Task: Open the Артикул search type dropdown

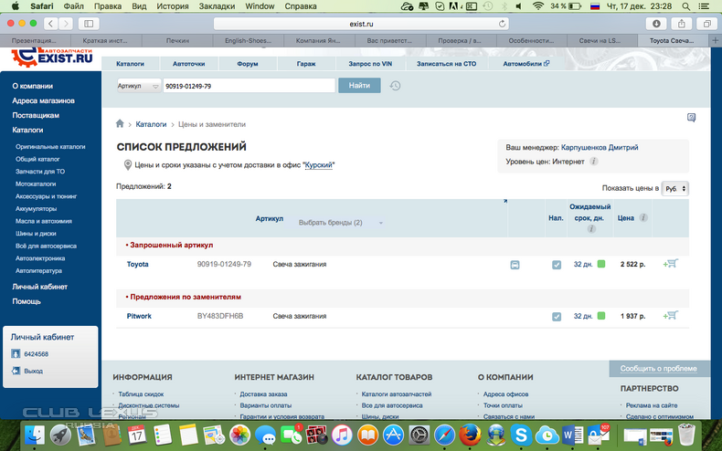Action: 139,86
